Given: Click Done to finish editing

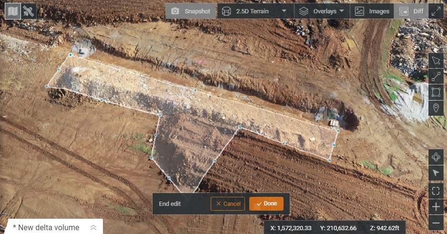Looking at the screenshot, I should [x=266, y=203].
